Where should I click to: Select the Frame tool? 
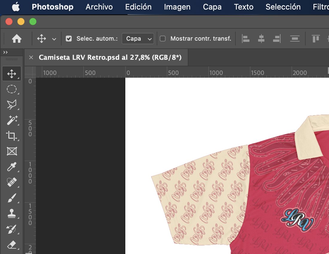pos(12,151)
